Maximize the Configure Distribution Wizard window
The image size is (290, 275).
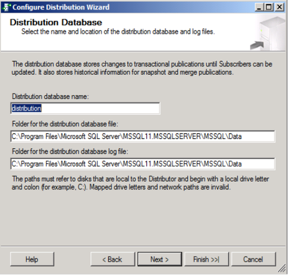[x=269, y=7]
